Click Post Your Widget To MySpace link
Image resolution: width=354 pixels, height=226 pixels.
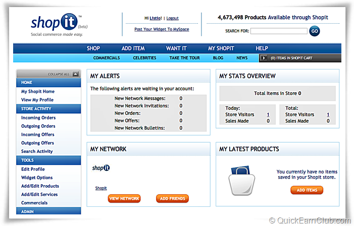coord(162,29)
